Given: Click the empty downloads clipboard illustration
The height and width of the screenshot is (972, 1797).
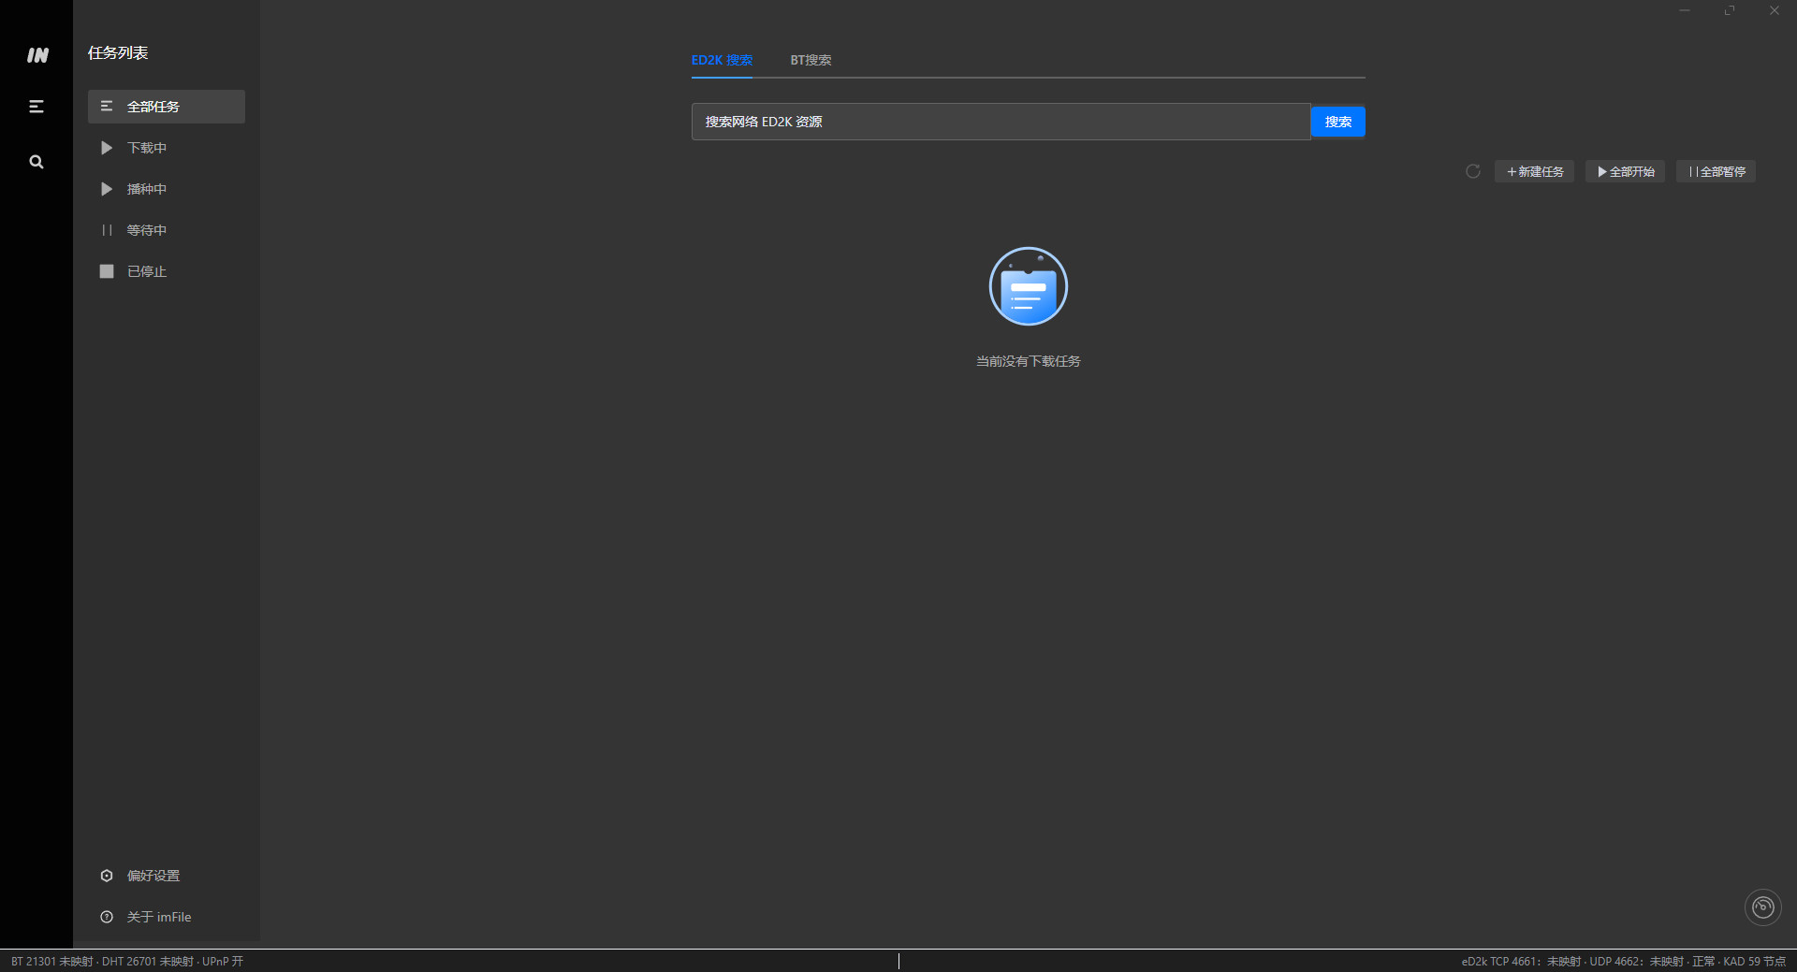Looking at the screenshot, I should (1029, 286).
